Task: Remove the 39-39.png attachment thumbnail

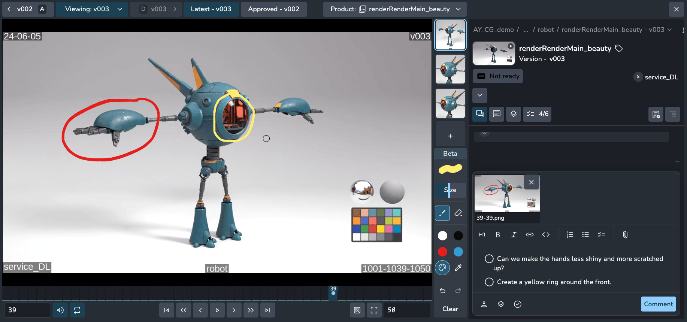Action: (x=531, y=182)
